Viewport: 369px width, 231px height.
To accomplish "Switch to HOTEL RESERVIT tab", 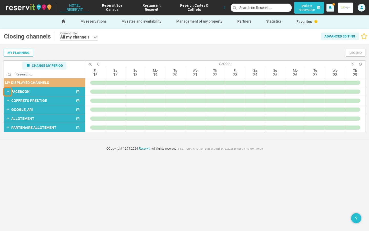I will pos(75,7).
